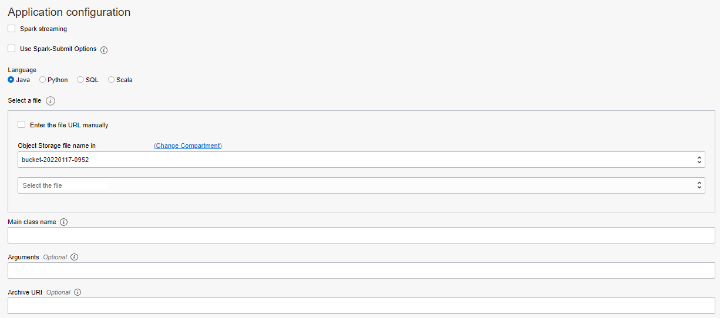Show the Select a file info tooltip
720x318 pixels.
[50, 101]
